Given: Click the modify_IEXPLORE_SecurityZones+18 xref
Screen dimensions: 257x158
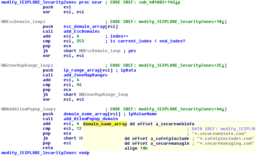Looking at the screenshot, I should pyautogui.click(x=183, y=22).
